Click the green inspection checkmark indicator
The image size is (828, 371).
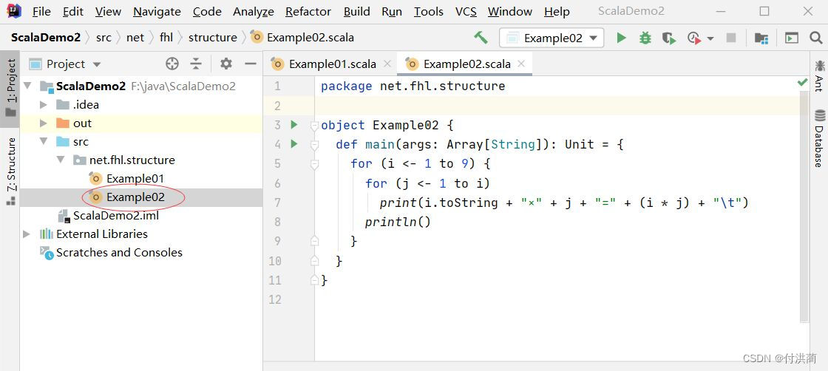coord(803,82)
